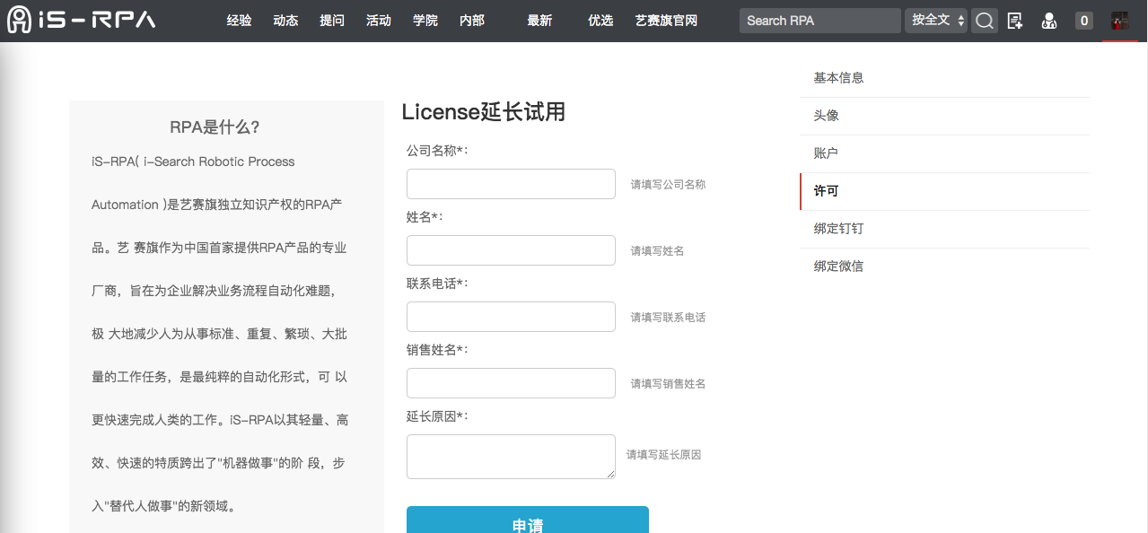Screen dimensions: 1148x533
Task: Click the 延长原因 text area
Action: tap(511, 457)
